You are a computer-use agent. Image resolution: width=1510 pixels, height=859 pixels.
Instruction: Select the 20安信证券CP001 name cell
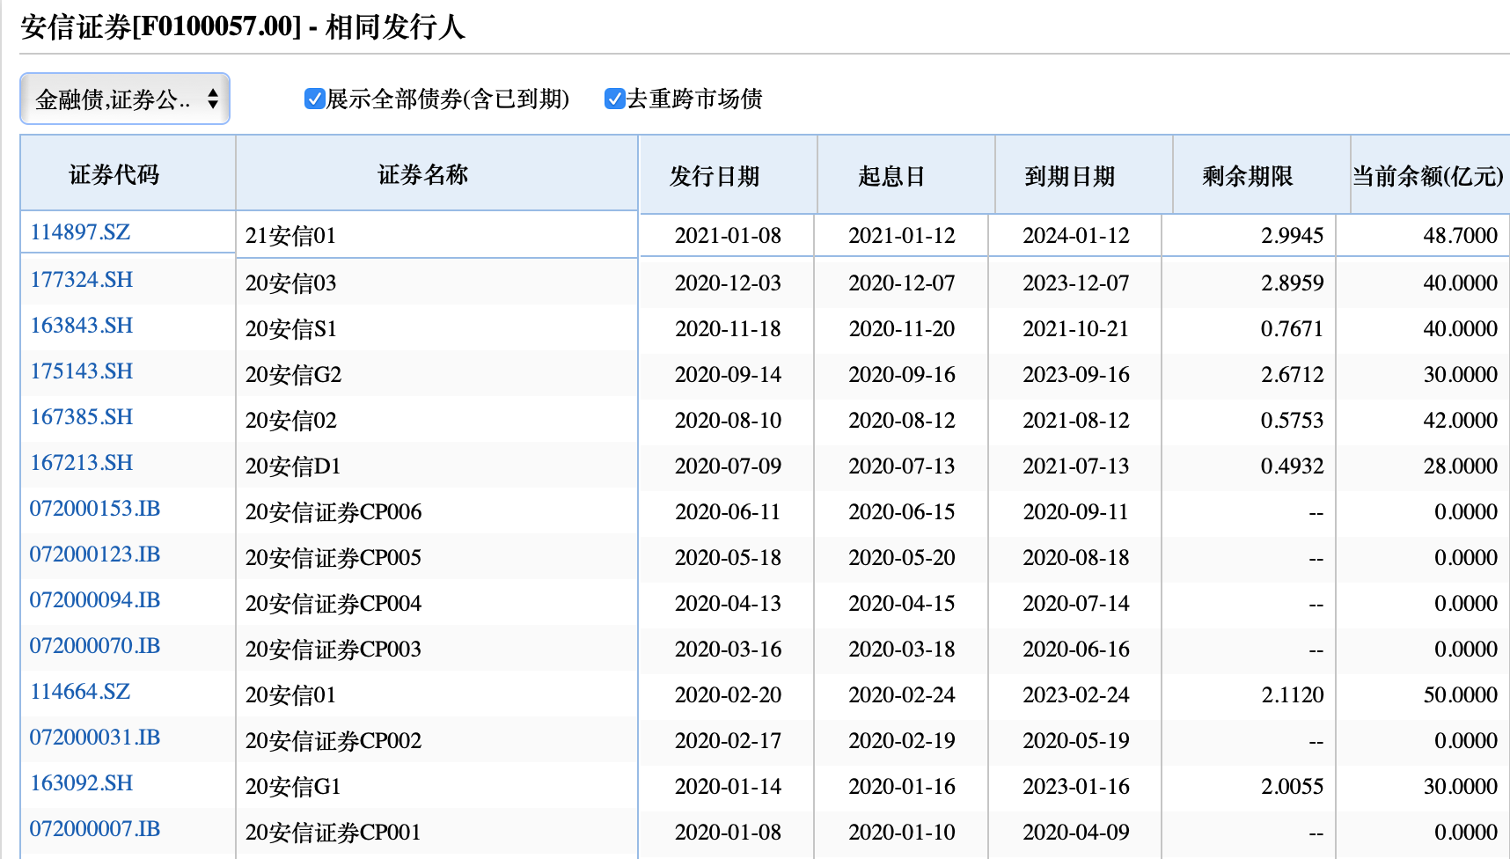[x=436, y=832]
